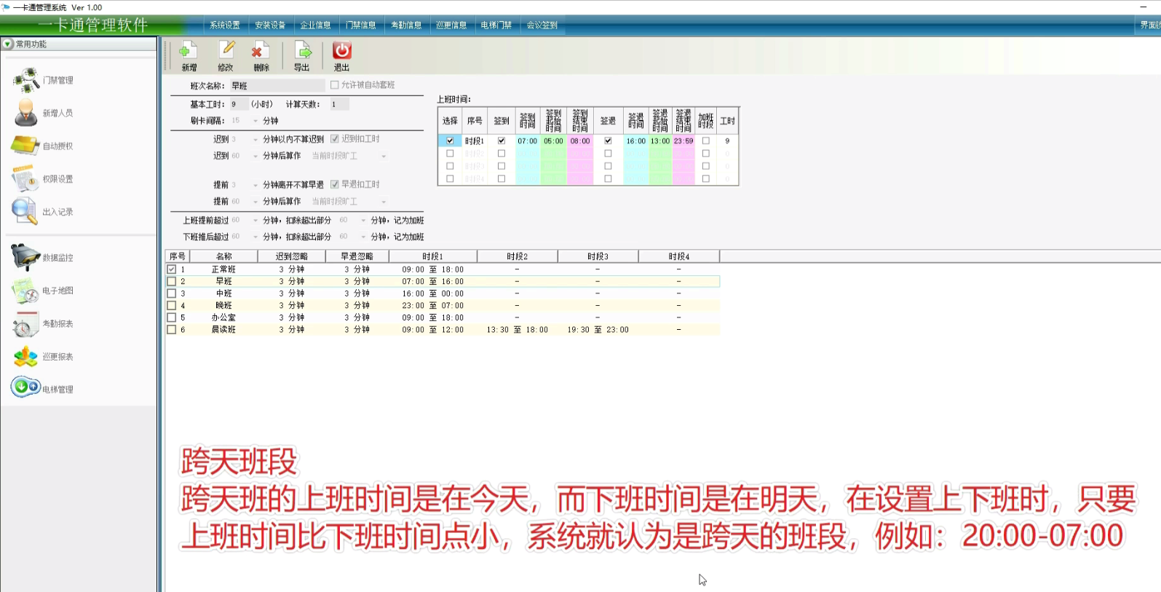Click the green 签到起始时间 cell 05:00

[x=553, y=141]
